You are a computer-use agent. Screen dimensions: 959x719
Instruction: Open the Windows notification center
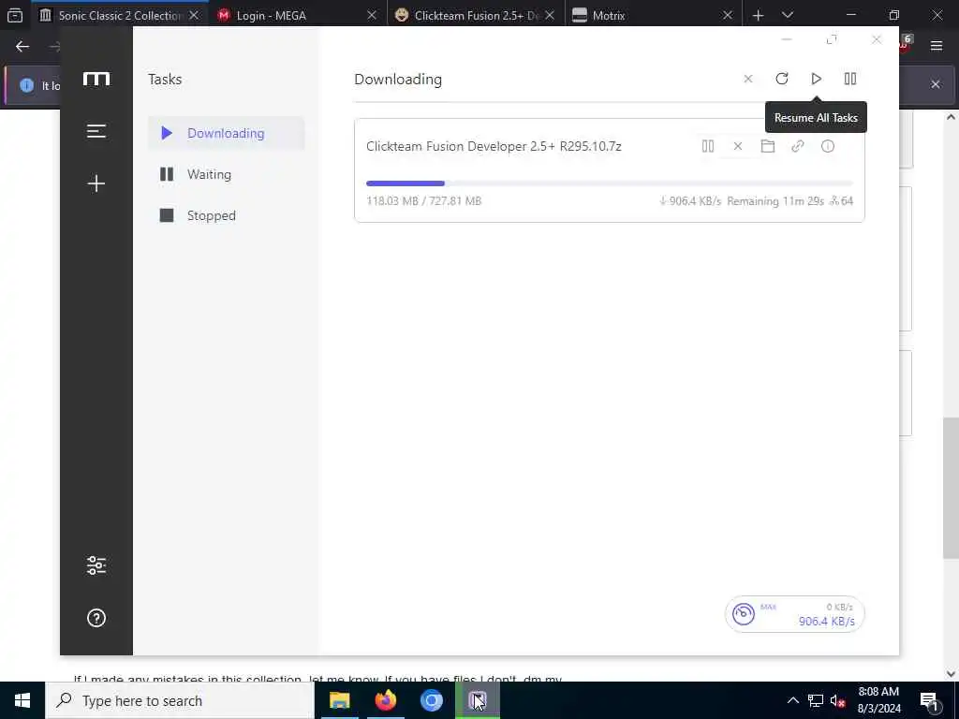click(929, 700)
